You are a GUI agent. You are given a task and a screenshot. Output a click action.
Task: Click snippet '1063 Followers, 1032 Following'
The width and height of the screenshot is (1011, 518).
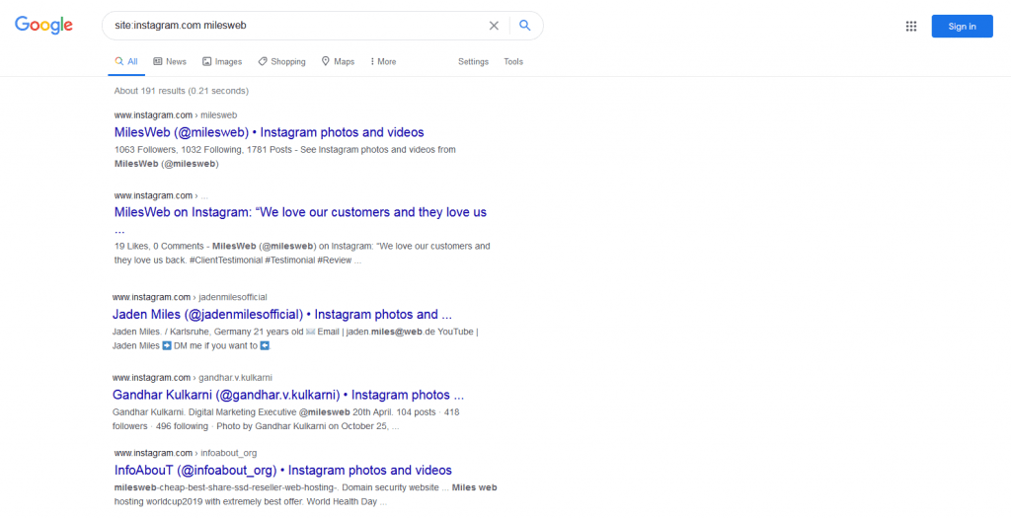click(x=285, y=157)
